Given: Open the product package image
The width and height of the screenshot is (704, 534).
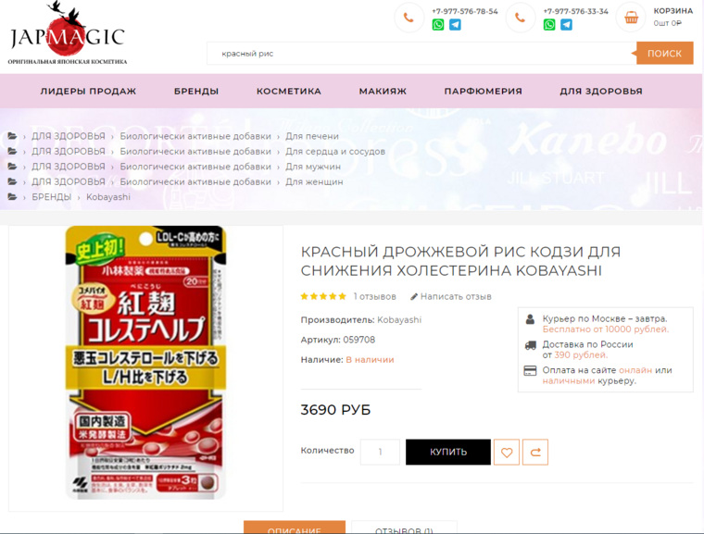Looking at the screenshot, I should [146, 363].
